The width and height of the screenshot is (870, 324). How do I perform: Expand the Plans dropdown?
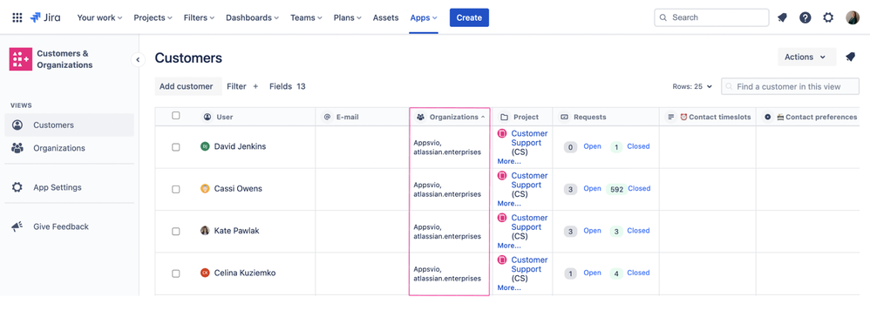[x=347, y=17]
